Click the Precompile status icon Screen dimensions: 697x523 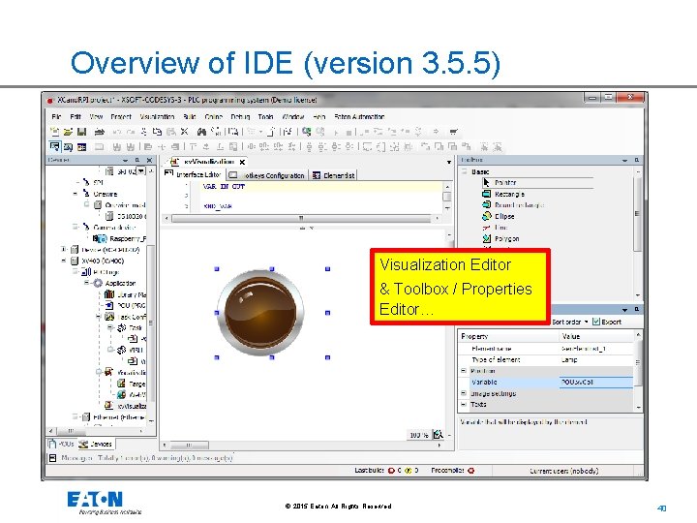point(470,470)
